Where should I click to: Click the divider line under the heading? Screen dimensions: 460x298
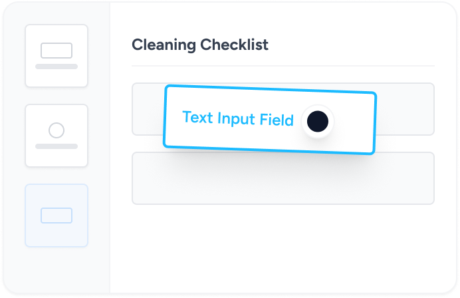pyautogui.click(x=283, y=66)
